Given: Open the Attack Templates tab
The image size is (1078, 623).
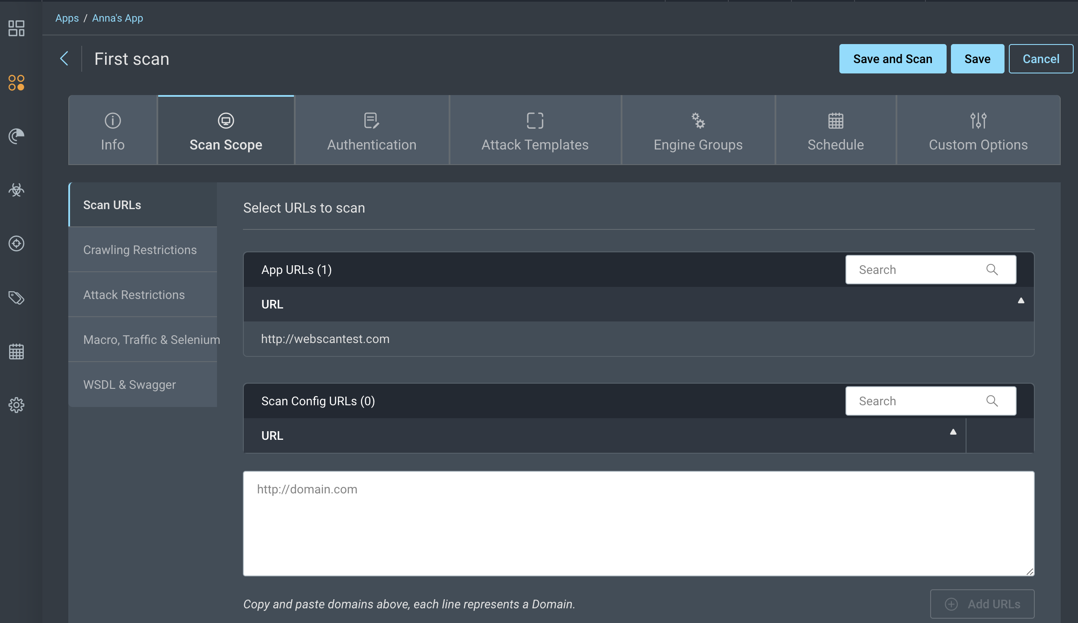Looking at the screenshot, I should 535,130.
